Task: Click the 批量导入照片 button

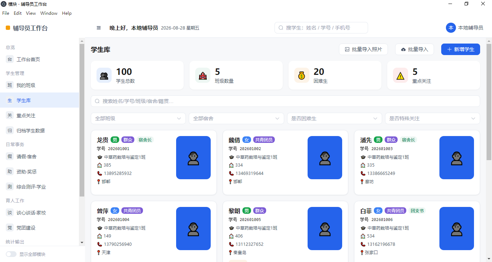Action: (x=363, y=49)
